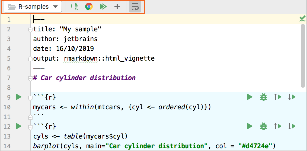Run all chunks below line 12 chunk
The height and width of the screenshot is (151, 307).
292,126
